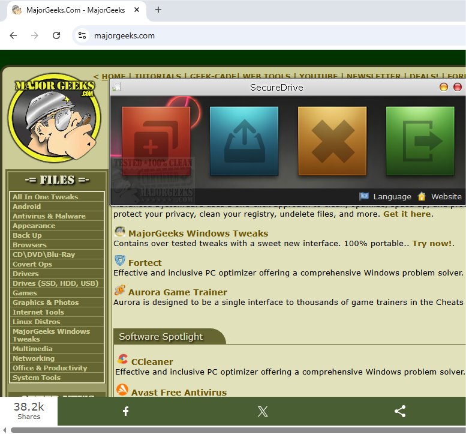Open the Aurora Game Trainer heading link

[x=178, y=292]
